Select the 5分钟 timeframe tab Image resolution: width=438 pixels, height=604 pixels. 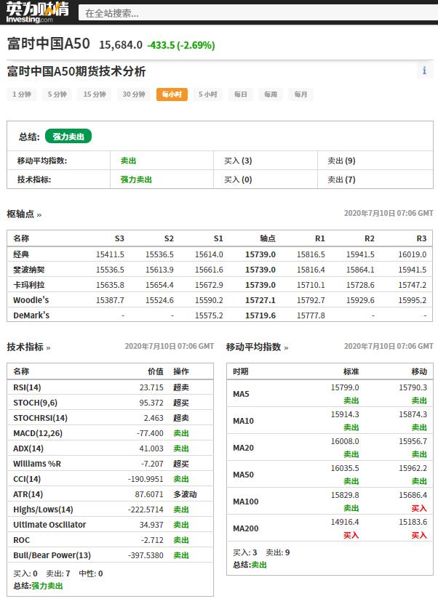[x=57, y=94]
